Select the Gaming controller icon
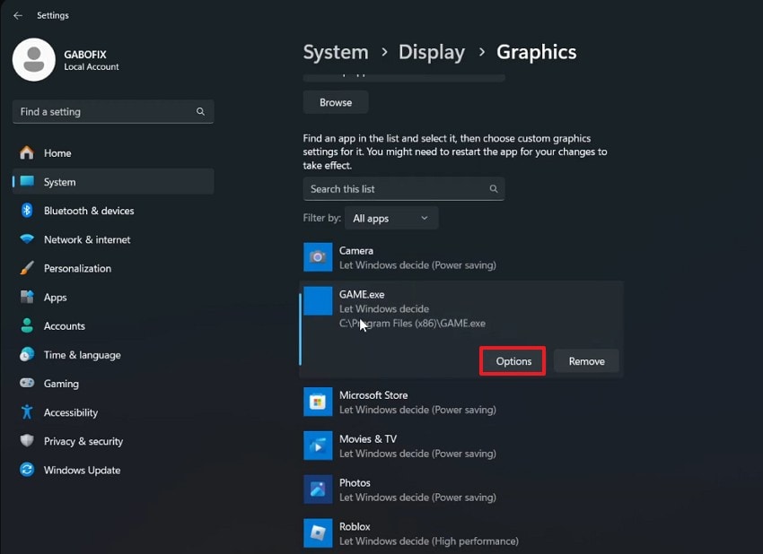This screenshot has height=554, width=763. (25, 384)
